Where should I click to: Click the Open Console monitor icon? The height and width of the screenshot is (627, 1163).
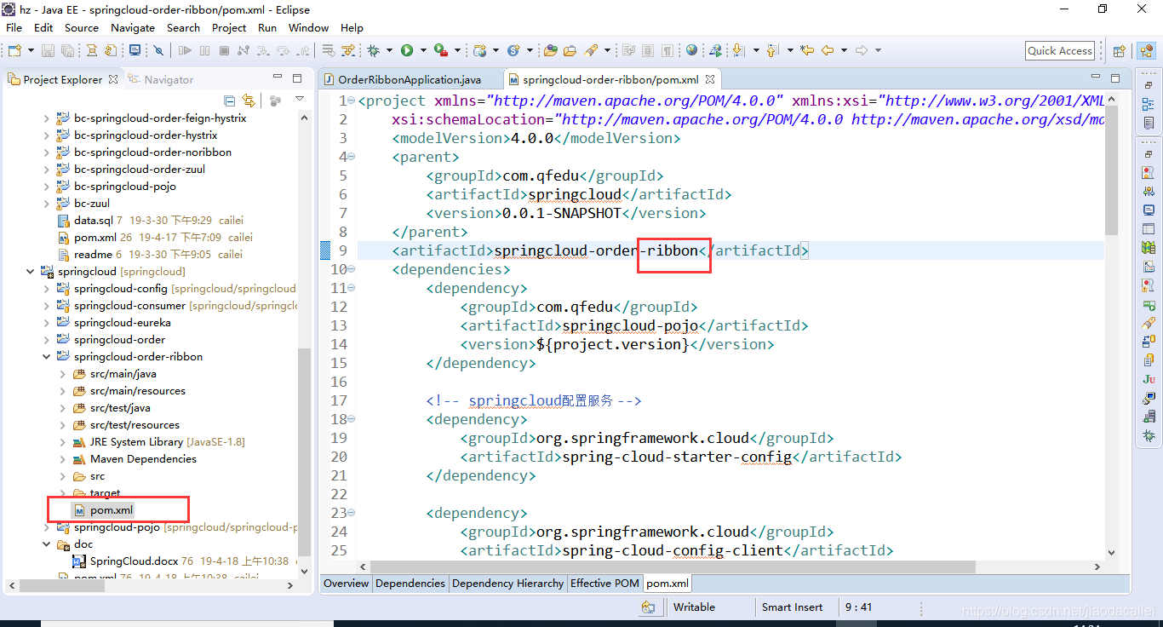135,50
